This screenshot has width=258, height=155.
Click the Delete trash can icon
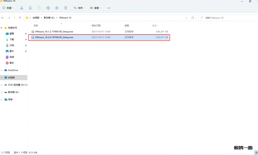coord(66,8)
